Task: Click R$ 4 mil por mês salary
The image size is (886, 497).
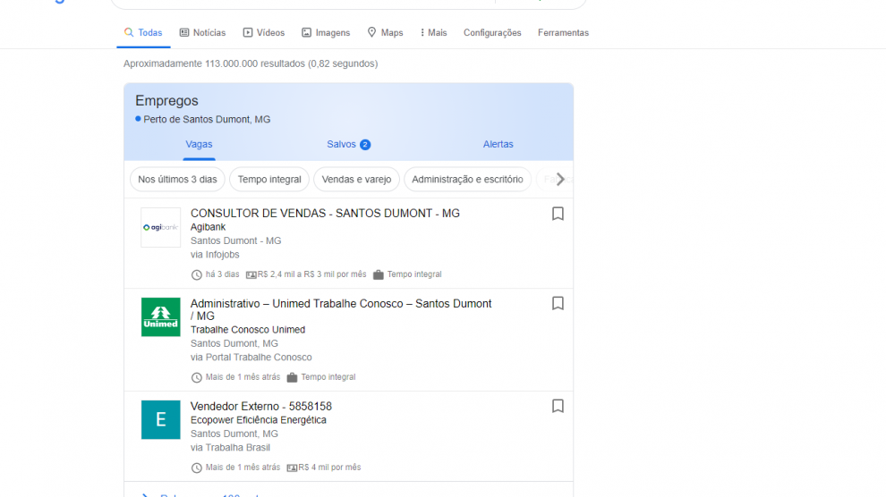Action: (x=329, y=468)
